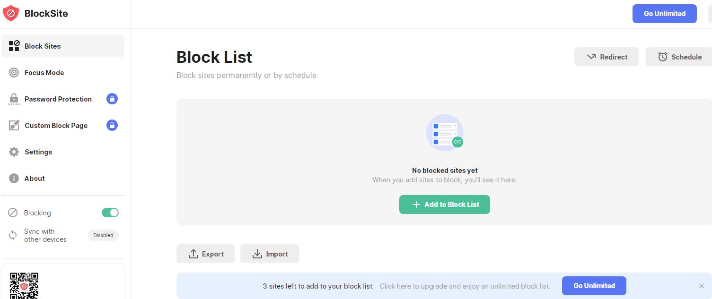Click the infinity block list illustration
The width and height of the screenshot is (712, 299).
444,133
